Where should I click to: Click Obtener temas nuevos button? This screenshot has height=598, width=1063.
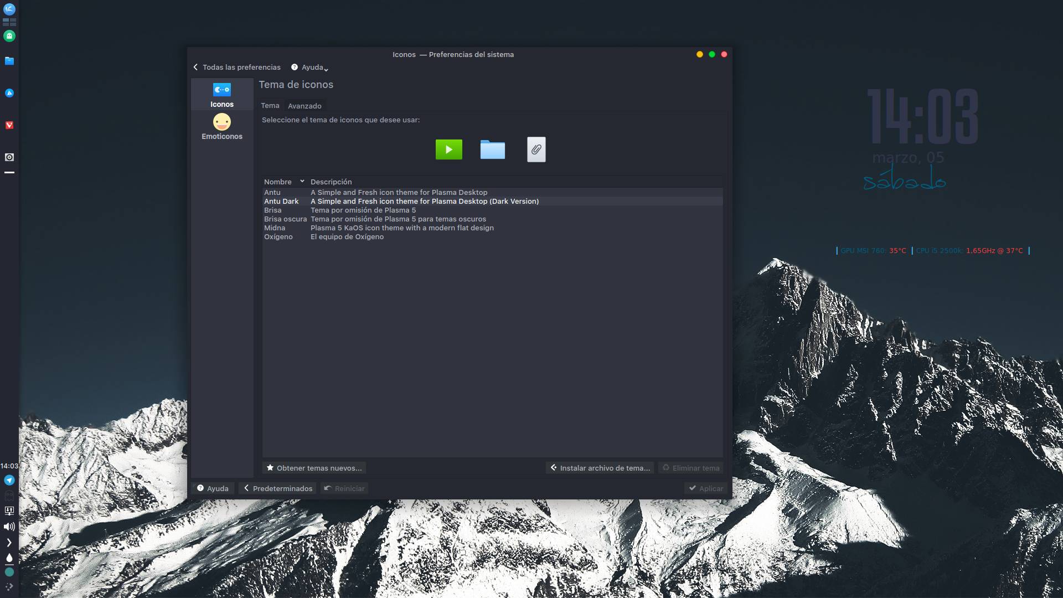[x=314, y=468]
